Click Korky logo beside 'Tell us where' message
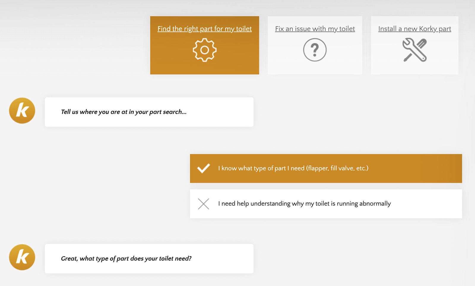This screenshot has height=286, width=475. coord(22,111)
